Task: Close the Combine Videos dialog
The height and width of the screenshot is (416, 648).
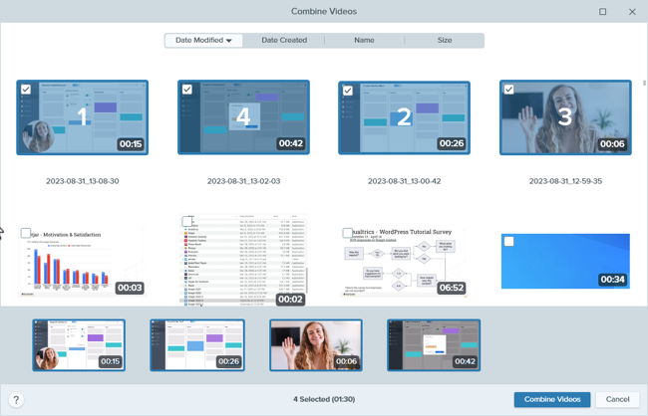Action: (x=632, y=12)
